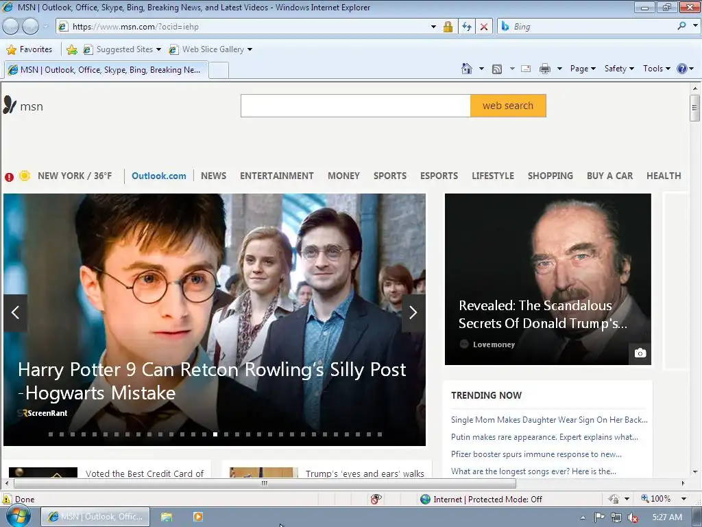Click the vertical scrollbar down arrow
Viewport: 702px width, 527px height.
[x=695, y=471]
